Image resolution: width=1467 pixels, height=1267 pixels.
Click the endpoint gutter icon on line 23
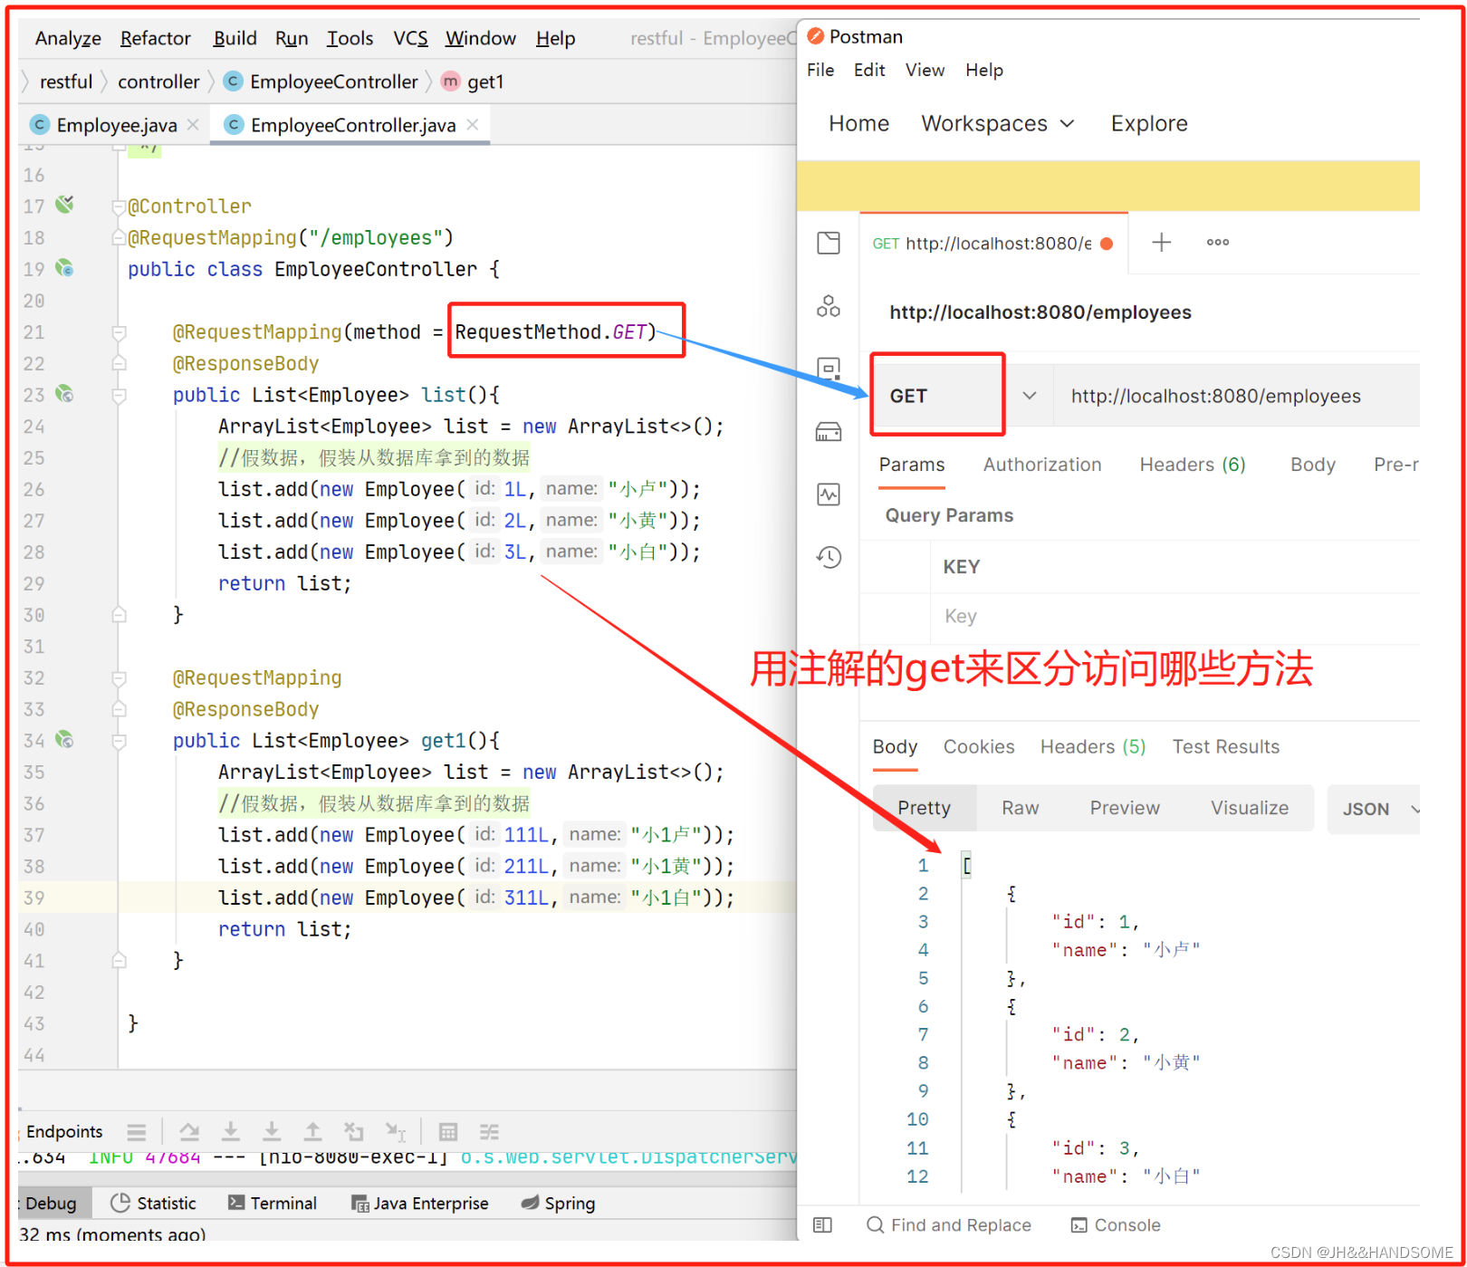click(64, 394)
